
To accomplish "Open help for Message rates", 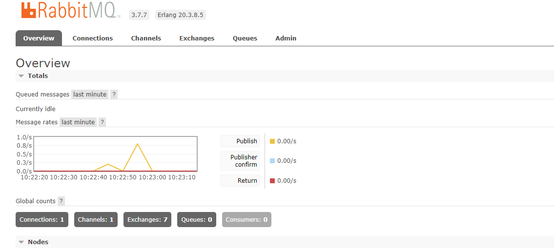I will [x=102, y=122].
